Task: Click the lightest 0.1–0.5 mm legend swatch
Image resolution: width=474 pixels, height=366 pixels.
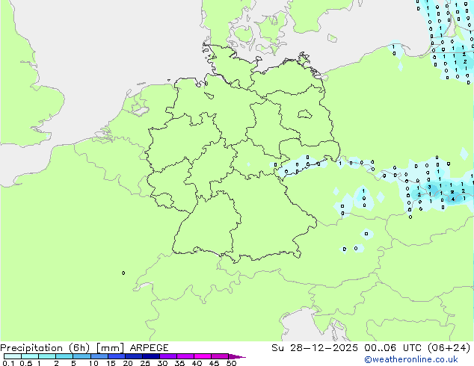Action: click(x=13, y=356)
